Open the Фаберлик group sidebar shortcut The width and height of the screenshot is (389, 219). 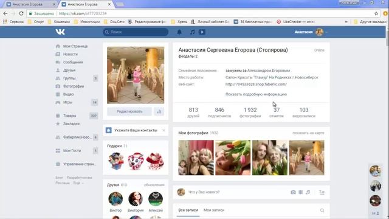pyautogui.click(x=77, y=137)
